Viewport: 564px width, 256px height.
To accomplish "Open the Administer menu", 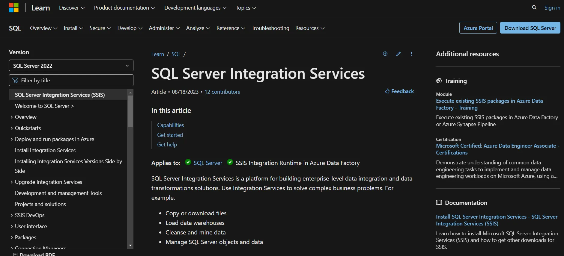I will click(x=164, y=28).
